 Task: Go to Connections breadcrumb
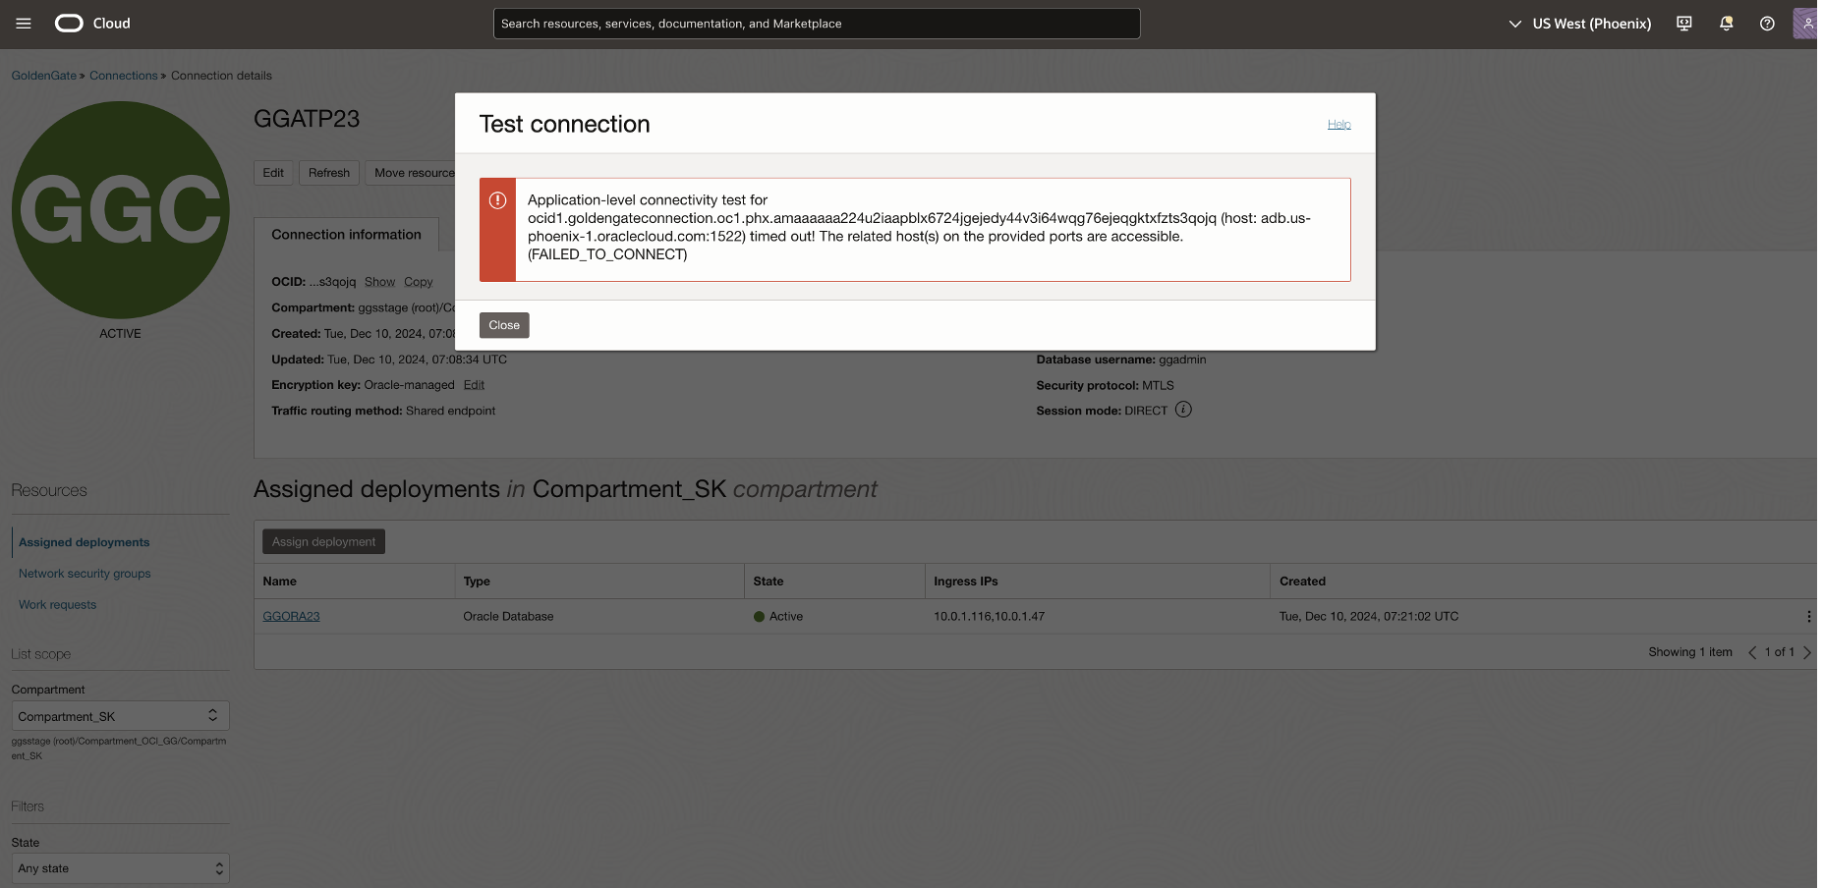point(123,76)
